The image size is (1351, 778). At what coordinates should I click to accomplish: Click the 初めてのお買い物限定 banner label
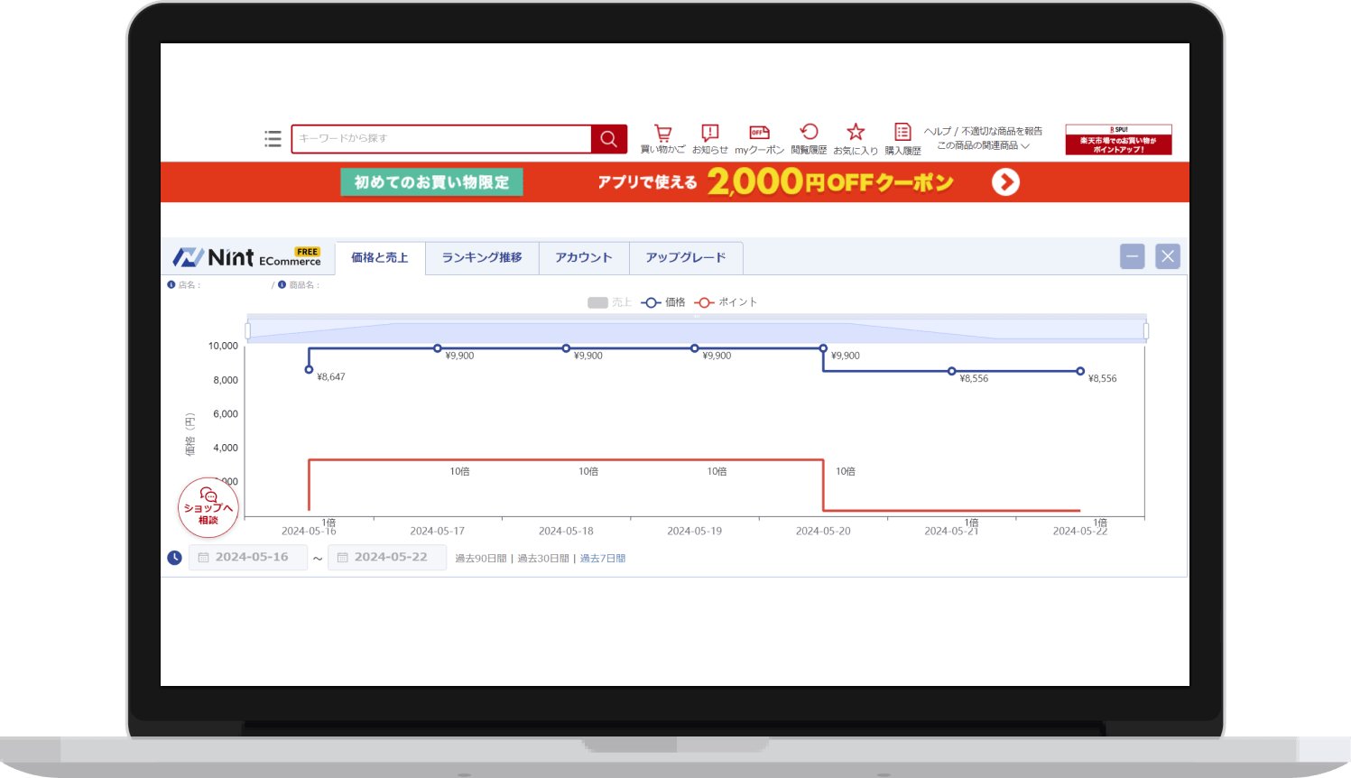[x=431, y=182]
